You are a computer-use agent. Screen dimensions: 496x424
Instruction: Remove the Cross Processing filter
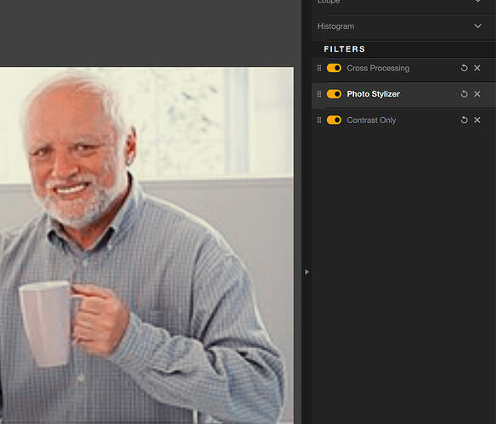point(477,68)
